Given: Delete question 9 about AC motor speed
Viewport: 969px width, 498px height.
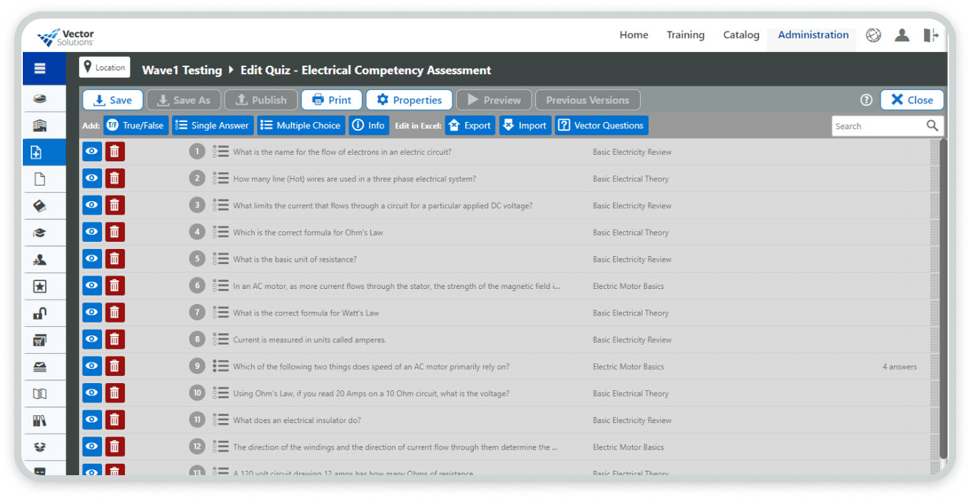Looking at the screenshot, I should pyautogui.click(x=114, y=367).
